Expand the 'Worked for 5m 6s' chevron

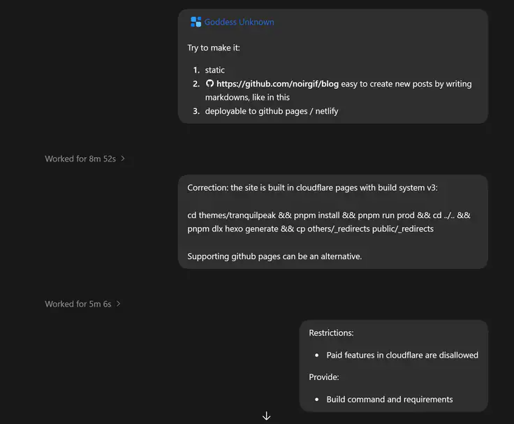click(118, 304)
